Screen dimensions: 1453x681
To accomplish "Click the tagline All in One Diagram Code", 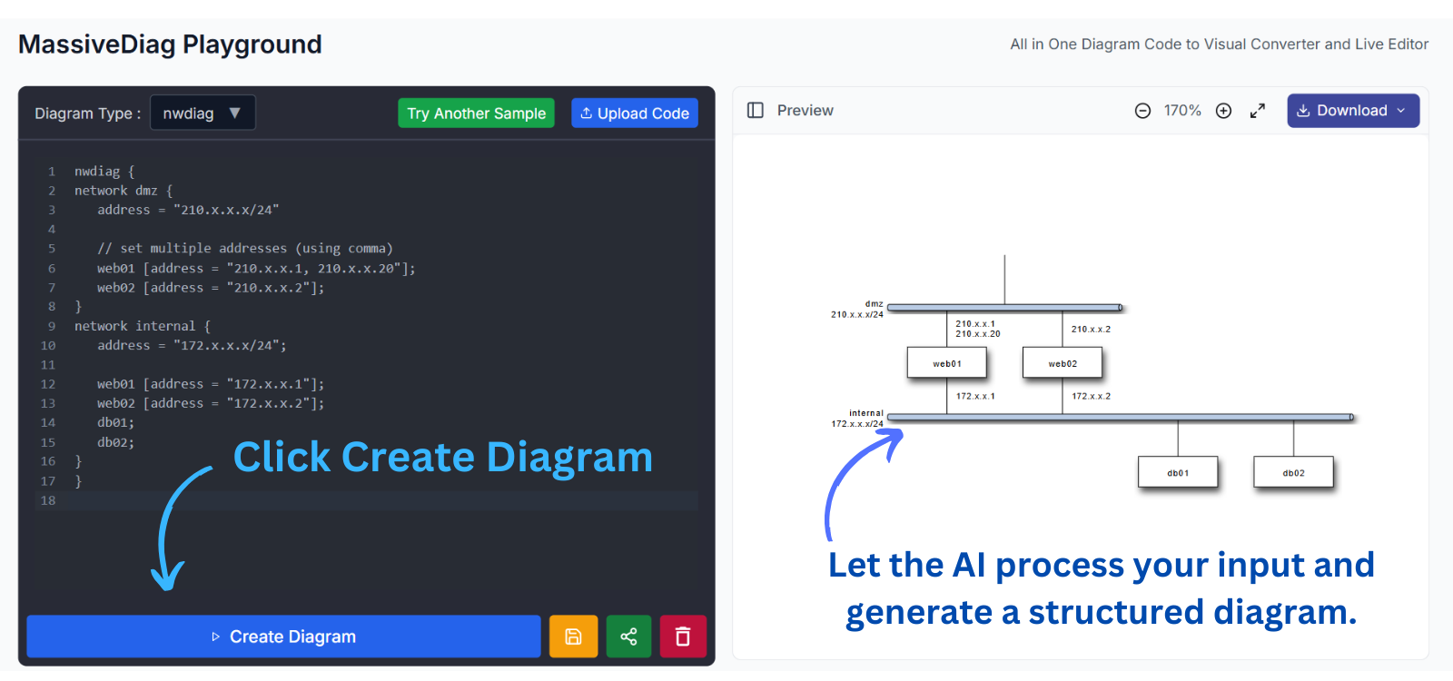I will click(x=1219, y=44).
